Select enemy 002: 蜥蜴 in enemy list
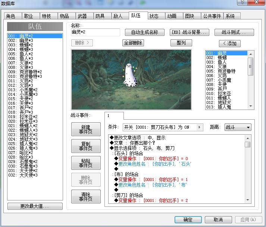This screenshot has height=227, width=266. click(226, 58)
